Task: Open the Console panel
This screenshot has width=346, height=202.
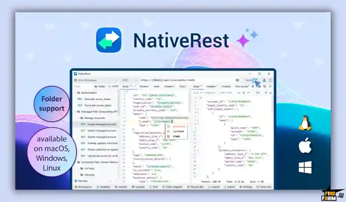Action: tap(138, 187)
